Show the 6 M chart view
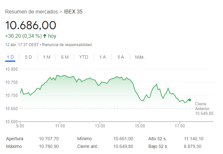The height and width of the screenshot is (154, 223). tap(65, 57)
